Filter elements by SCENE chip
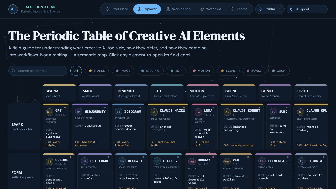Viewport: 336px width, 189px height. click(x=228, y=71)
